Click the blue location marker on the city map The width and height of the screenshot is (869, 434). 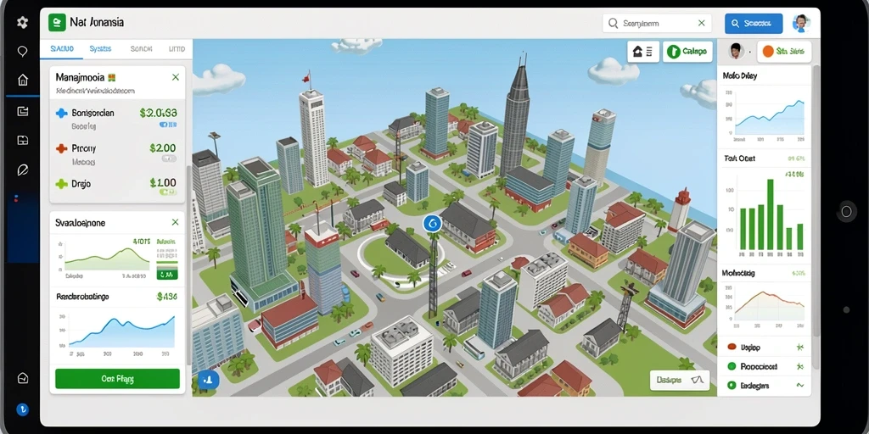click(x=431, y=224)
